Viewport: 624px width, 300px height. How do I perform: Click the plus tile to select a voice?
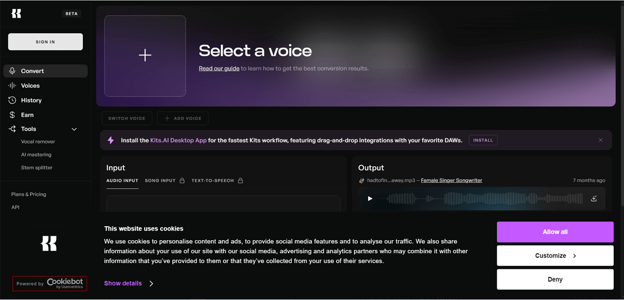145,56
